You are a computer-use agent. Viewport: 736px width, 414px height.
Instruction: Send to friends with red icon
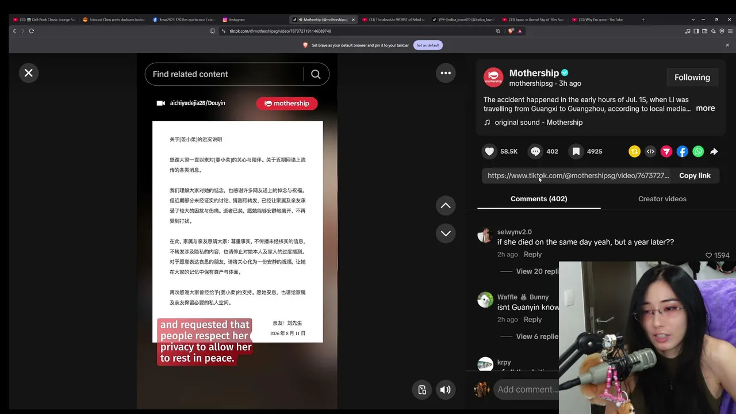(666, 151)
